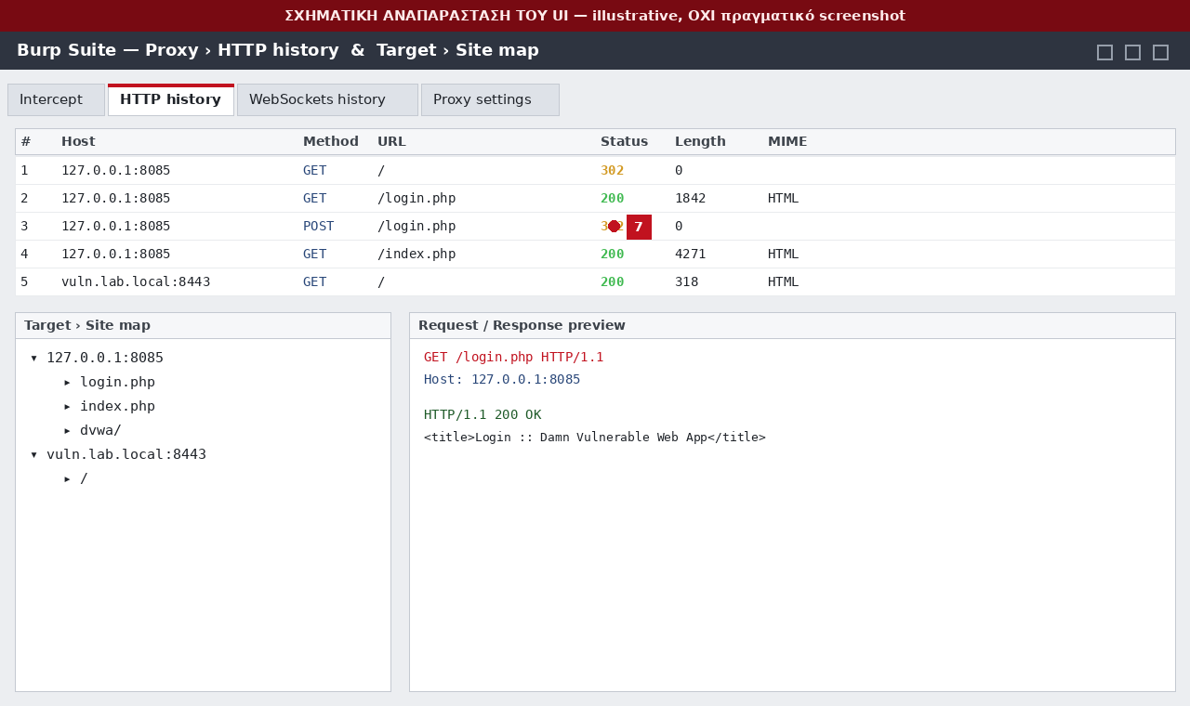
Task: Expand the dvwa/ folder node
Action: (x=67, y=431)
